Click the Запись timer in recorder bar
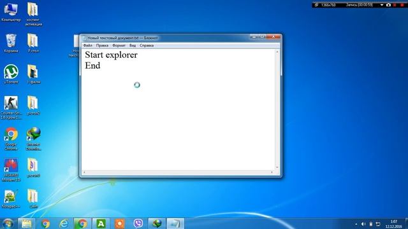The width and height of the screenshot is (408, 229). pos(359,5)
